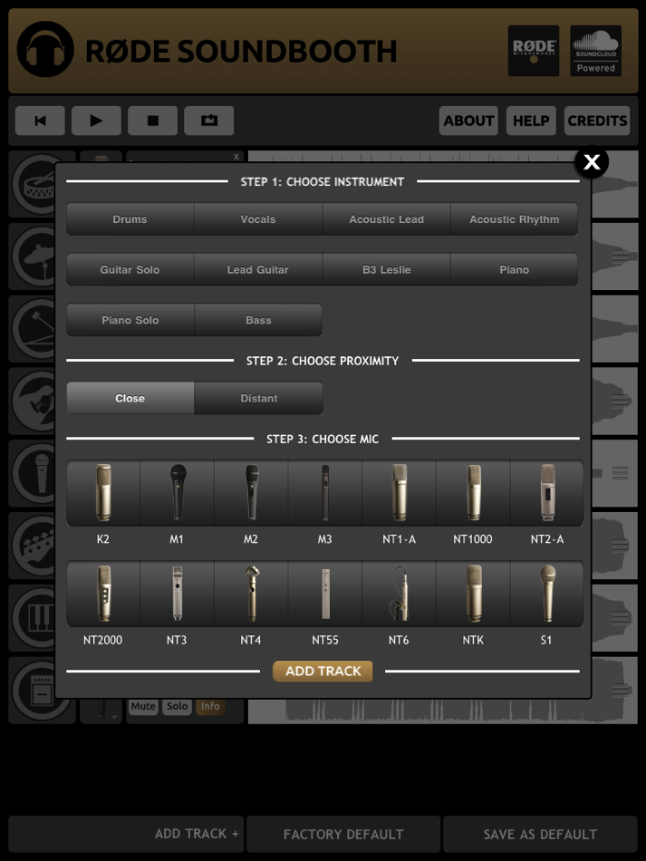Image resolution: width=646 pixels, height=861 pixels.
Task: Open the CREDITS page
Action: click(x=597, y=121)
